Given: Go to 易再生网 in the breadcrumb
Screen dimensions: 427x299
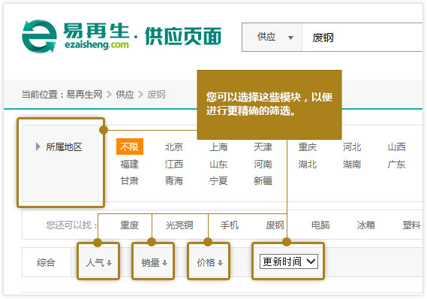Looking at the screenshot, I should (x=84, y=95).
